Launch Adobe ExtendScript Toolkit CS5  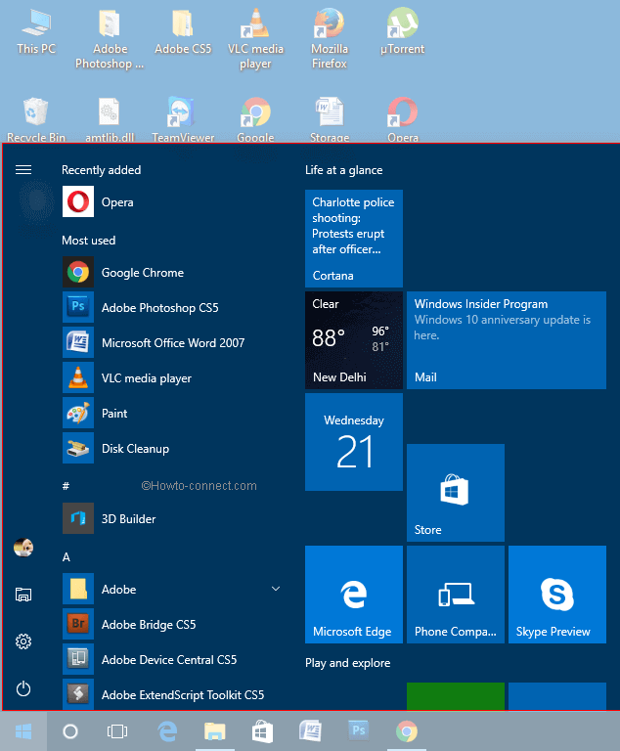pyautogui.click(x=172, y=694)
